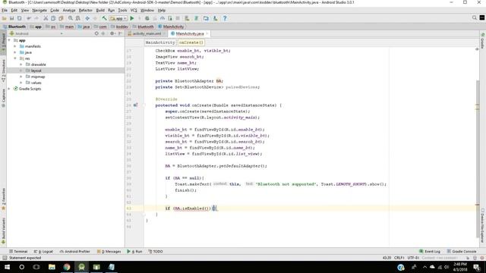Screen dimensions: 486x273
Task: Click the Hide Project panel icon
Action: click(120, 33)
